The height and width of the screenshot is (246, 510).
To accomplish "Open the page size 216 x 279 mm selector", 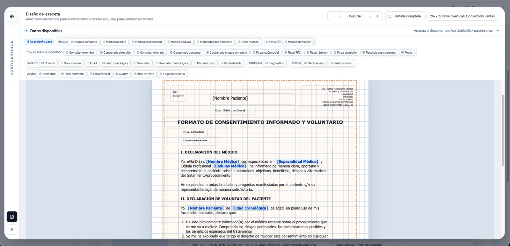I will point(462,16).
